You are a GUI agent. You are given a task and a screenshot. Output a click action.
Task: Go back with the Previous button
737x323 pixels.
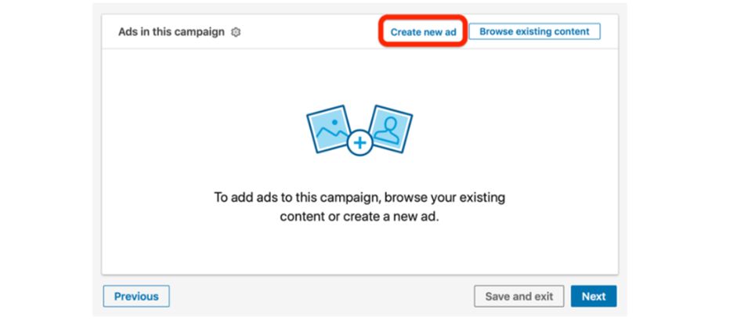tap(136, 296)
